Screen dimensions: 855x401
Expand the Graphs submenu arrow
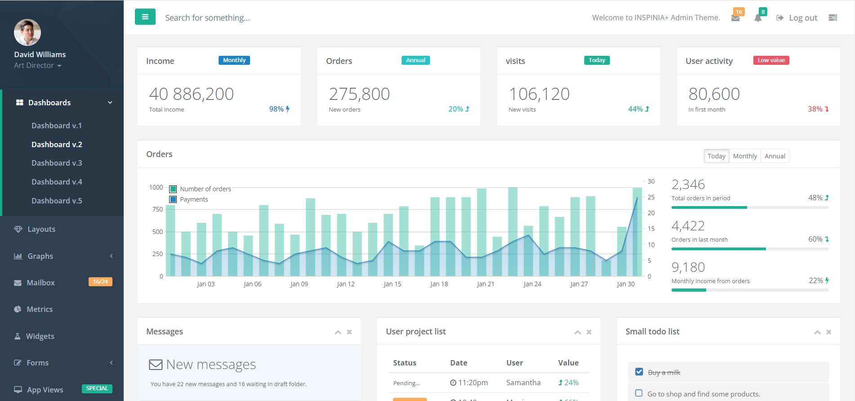pos(111,256)
